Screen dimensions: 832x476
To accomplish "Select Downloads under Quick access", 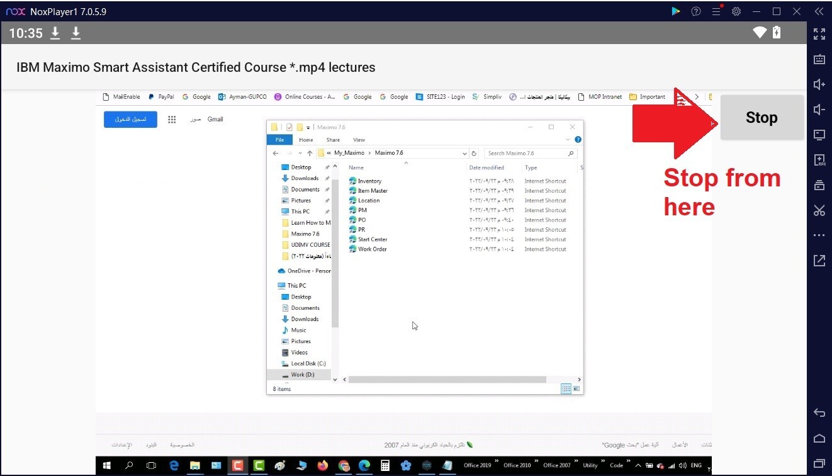I will 305,178.
